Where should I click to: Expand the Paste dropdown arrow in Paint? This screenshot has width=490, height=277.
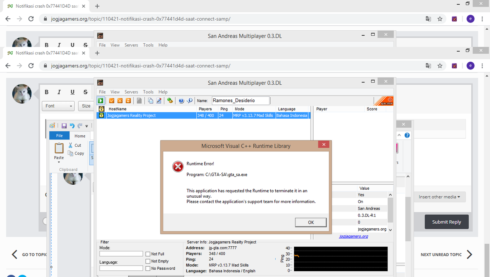[x=59, y=162]
